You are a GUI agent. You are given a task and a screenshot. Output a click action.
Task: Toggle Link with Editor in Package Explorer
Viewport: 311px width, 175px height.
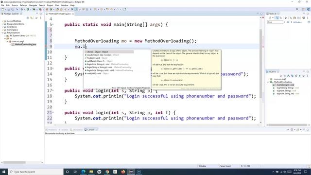(32, 18)
